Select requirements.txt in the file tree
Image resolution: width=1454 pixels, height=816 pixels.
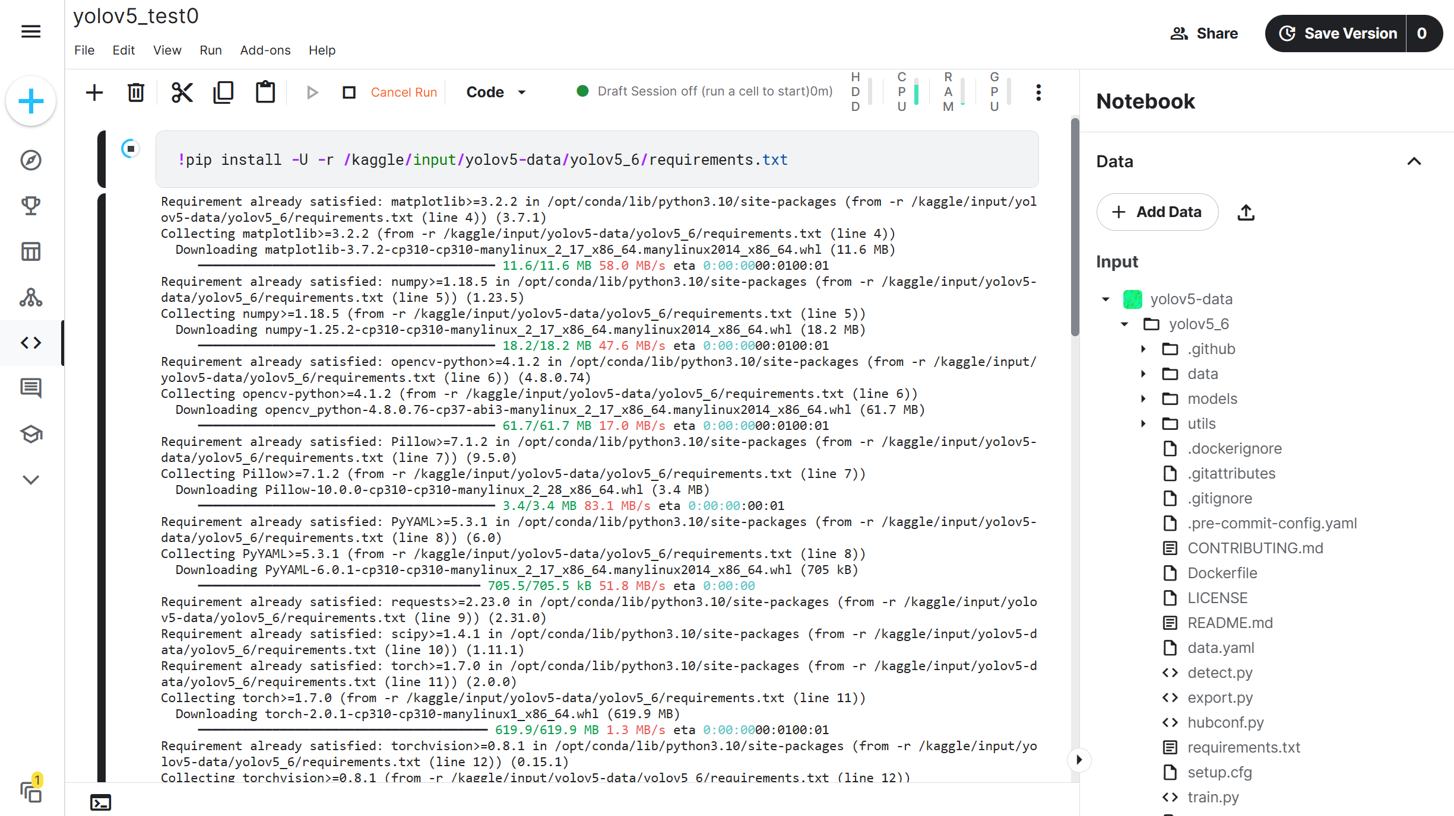(x=1243, y=747)
